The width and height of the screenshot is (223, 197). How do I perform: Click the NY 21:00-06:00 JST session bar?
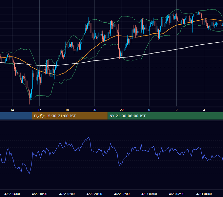click(x=165, y=116)
